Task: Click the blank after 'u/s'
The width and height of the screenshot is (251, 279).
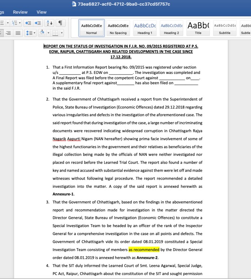Action: point(70,72)
